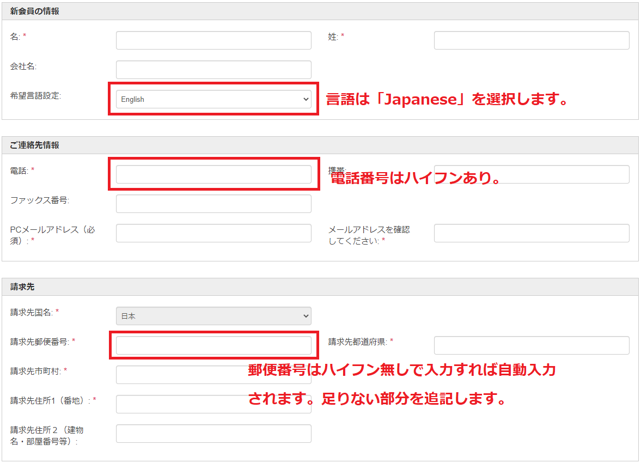Click the red 郵便番号 hyphen instruction note

click(x=401, y=371)
